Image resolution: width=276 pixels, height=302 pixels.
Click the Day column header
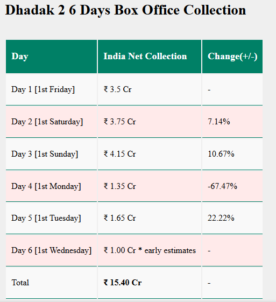(x=51, y=57)
